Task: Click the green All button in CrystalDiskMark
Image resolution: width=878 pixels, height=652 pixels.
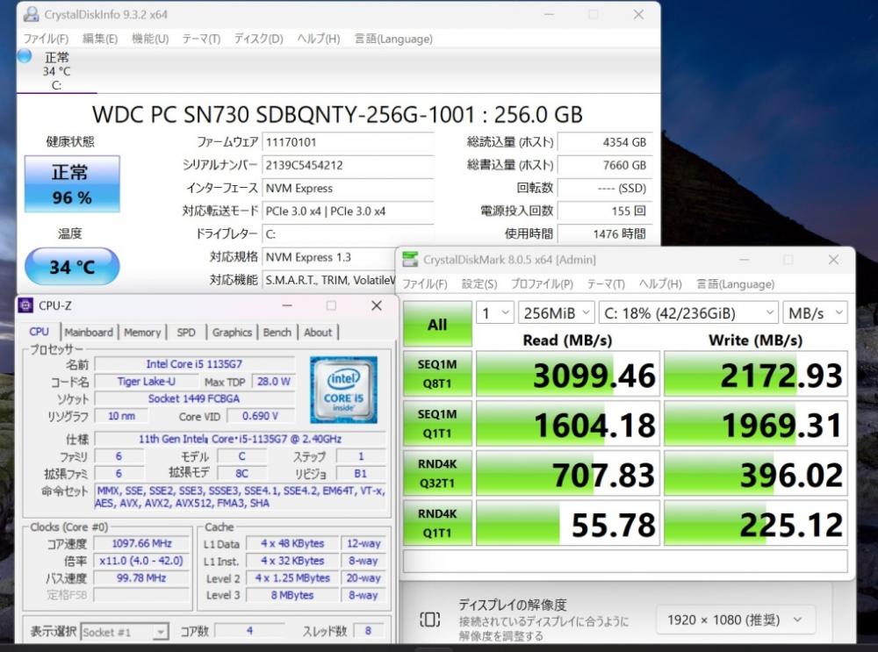Action: [437, 324]
